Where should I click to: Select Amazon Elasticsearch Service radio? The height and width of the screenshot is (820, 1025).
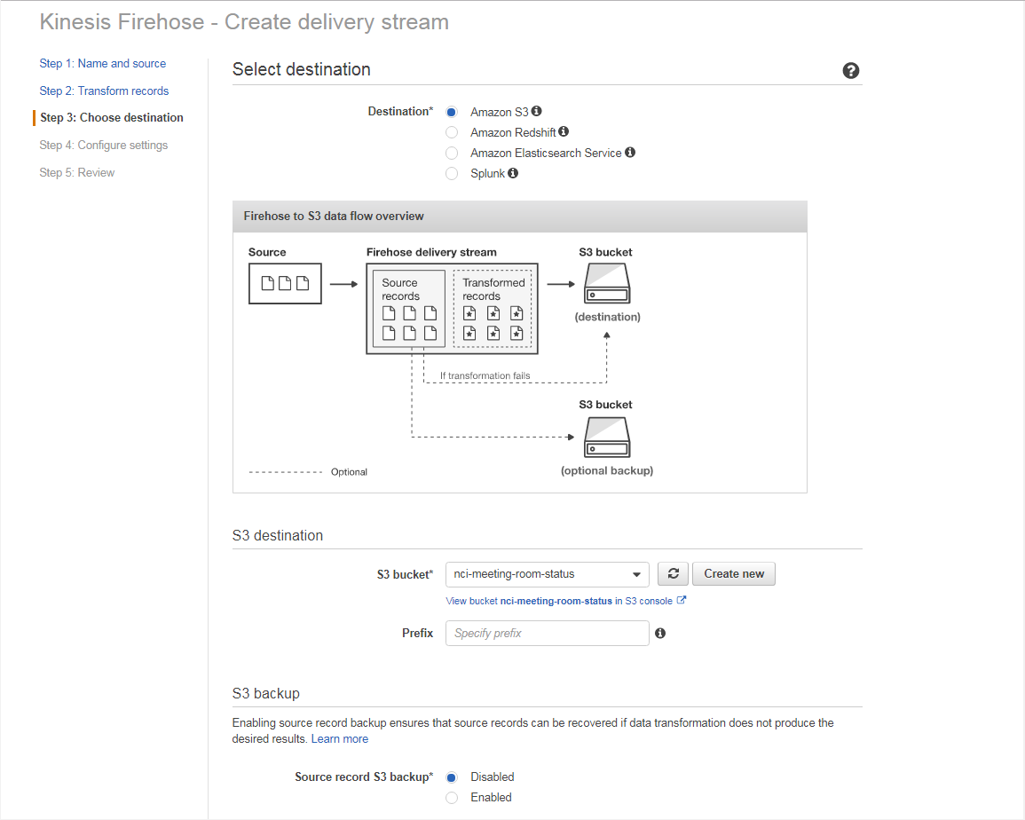click(x=452, y=153)
